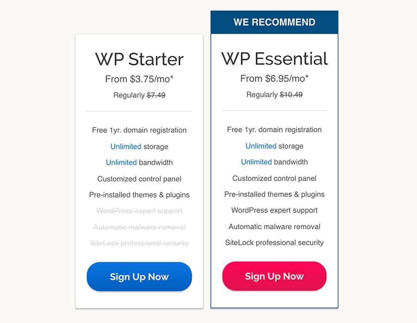Select the WP Starter plan title
The height and width of the screenshot is (323, 417).
coord(139,59)
